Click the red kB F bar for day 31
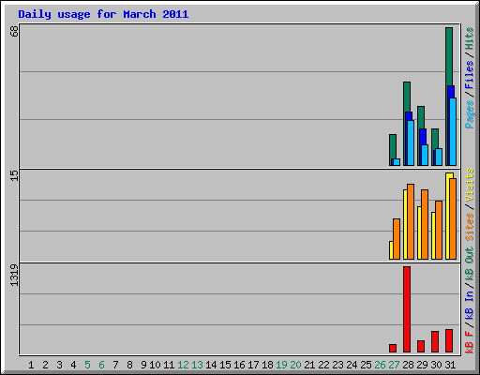480x375 pixels. point(449,340)
